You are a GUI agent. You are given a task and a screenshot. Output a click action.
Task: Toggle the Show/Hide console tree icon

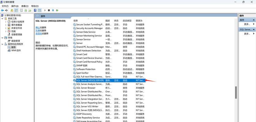(16, 10)
